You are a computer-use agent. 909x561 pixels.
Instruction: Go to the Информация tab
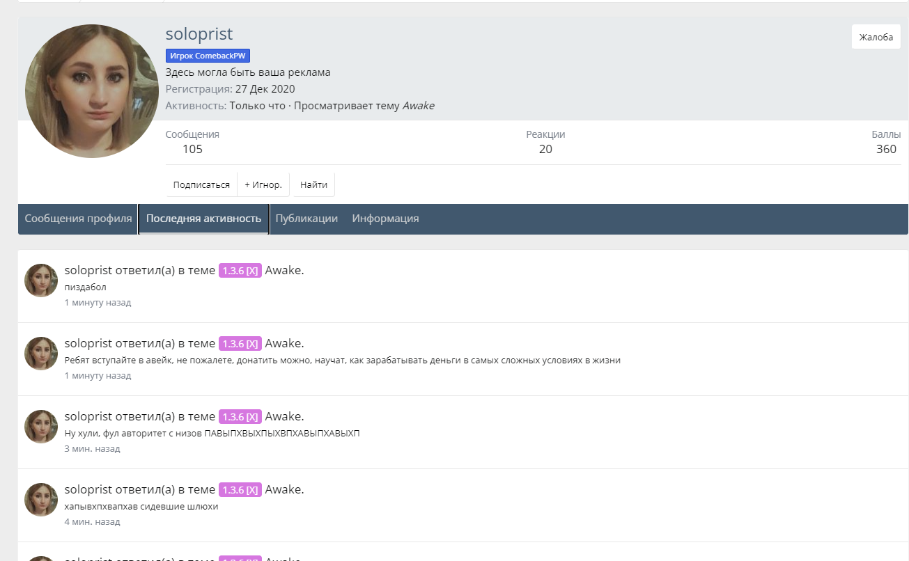[385, 219]
